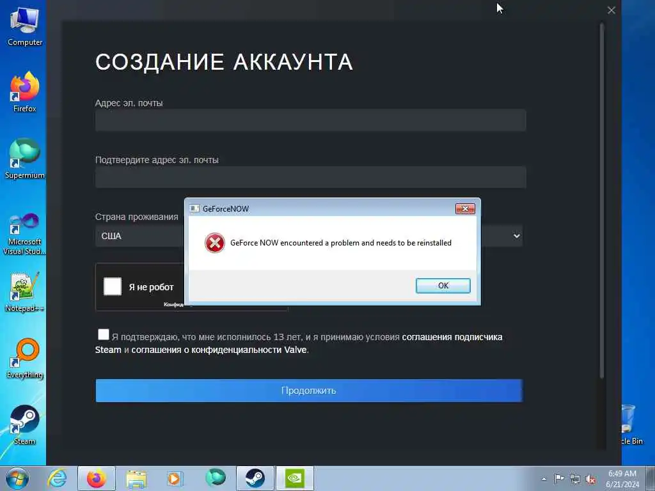This screenshot has height=491, width=655.
Task: Click the red error icon in the dialog
Action: pos(215,243)
